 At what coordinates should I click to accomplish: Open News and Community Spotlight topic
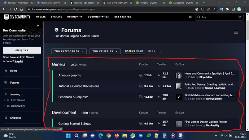(209, 73)
